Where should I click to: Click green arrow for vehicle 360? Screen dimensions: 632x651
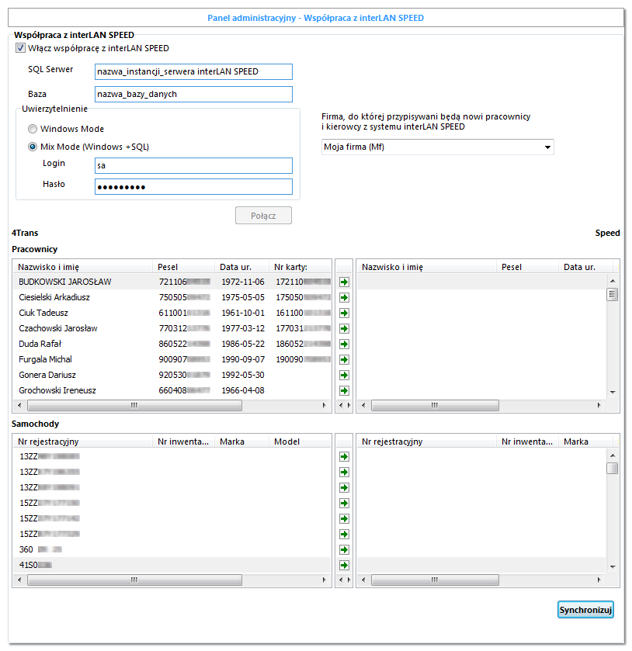click(344, 549)
